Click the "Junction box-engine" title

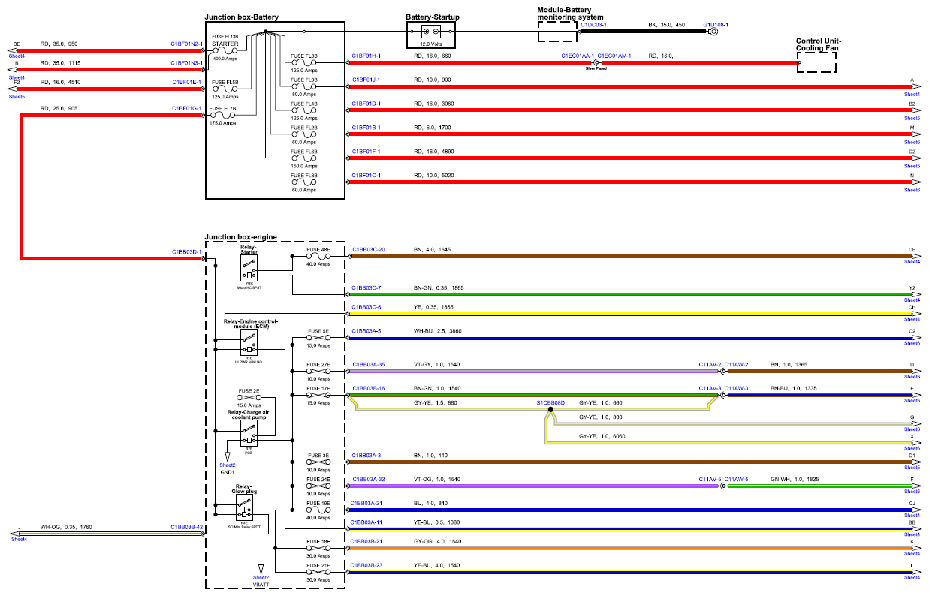pyautogui.click(x=241, y=238)
